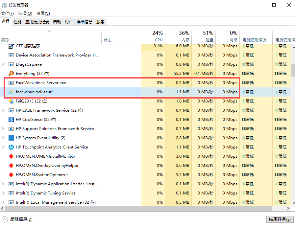
Task: Expand the DiagsCap.exe process group
Action: [x=3, y=64]
